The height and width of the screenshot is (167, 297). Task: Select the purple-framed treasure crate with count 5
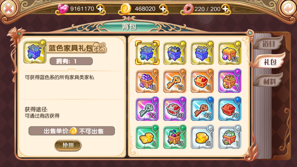230,81
